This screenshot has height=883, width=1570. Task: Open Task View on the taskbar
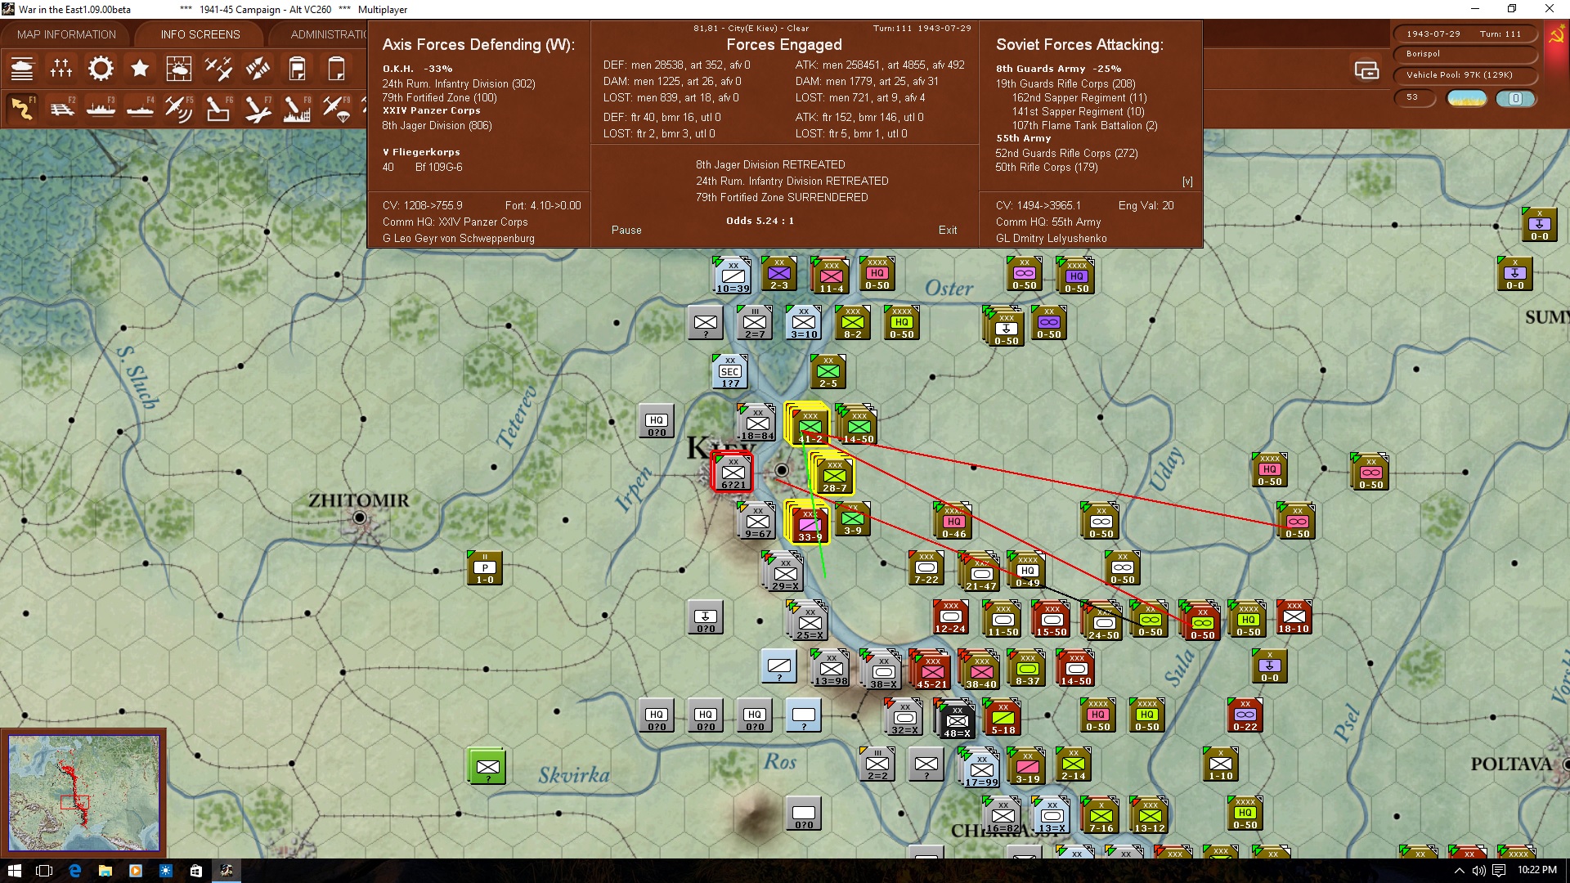[44, 871]
